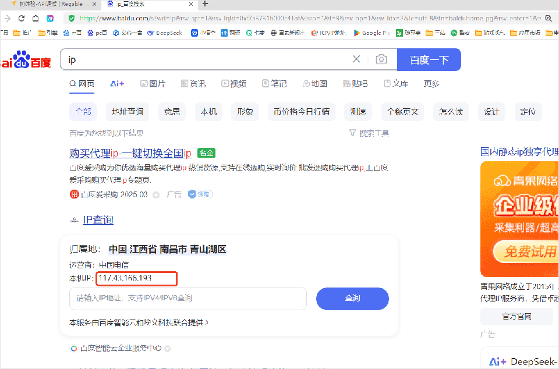This screenshot has height=369, width=559.
Task: Open the Google P bookmark on the bookmarks bar
Action: tap(372, 33)
